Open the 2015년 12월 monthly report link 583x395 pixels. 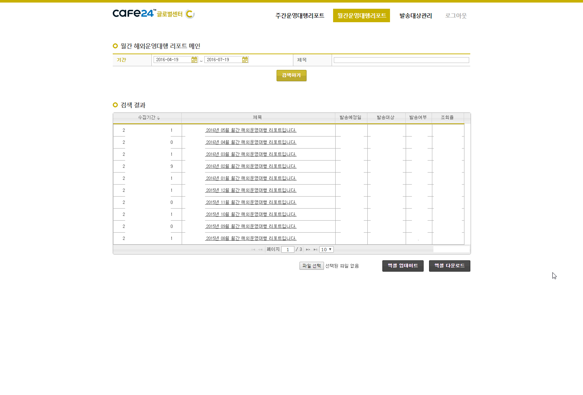(251, 190)
